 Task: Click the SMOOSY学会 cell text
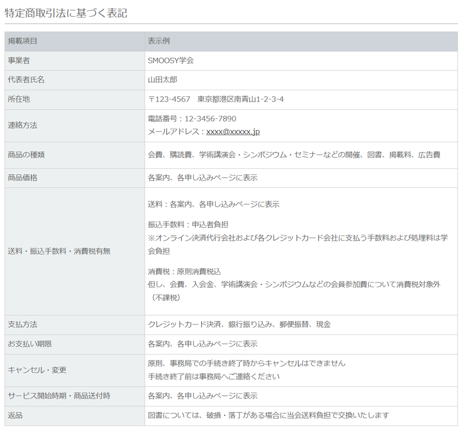[171, 61]
